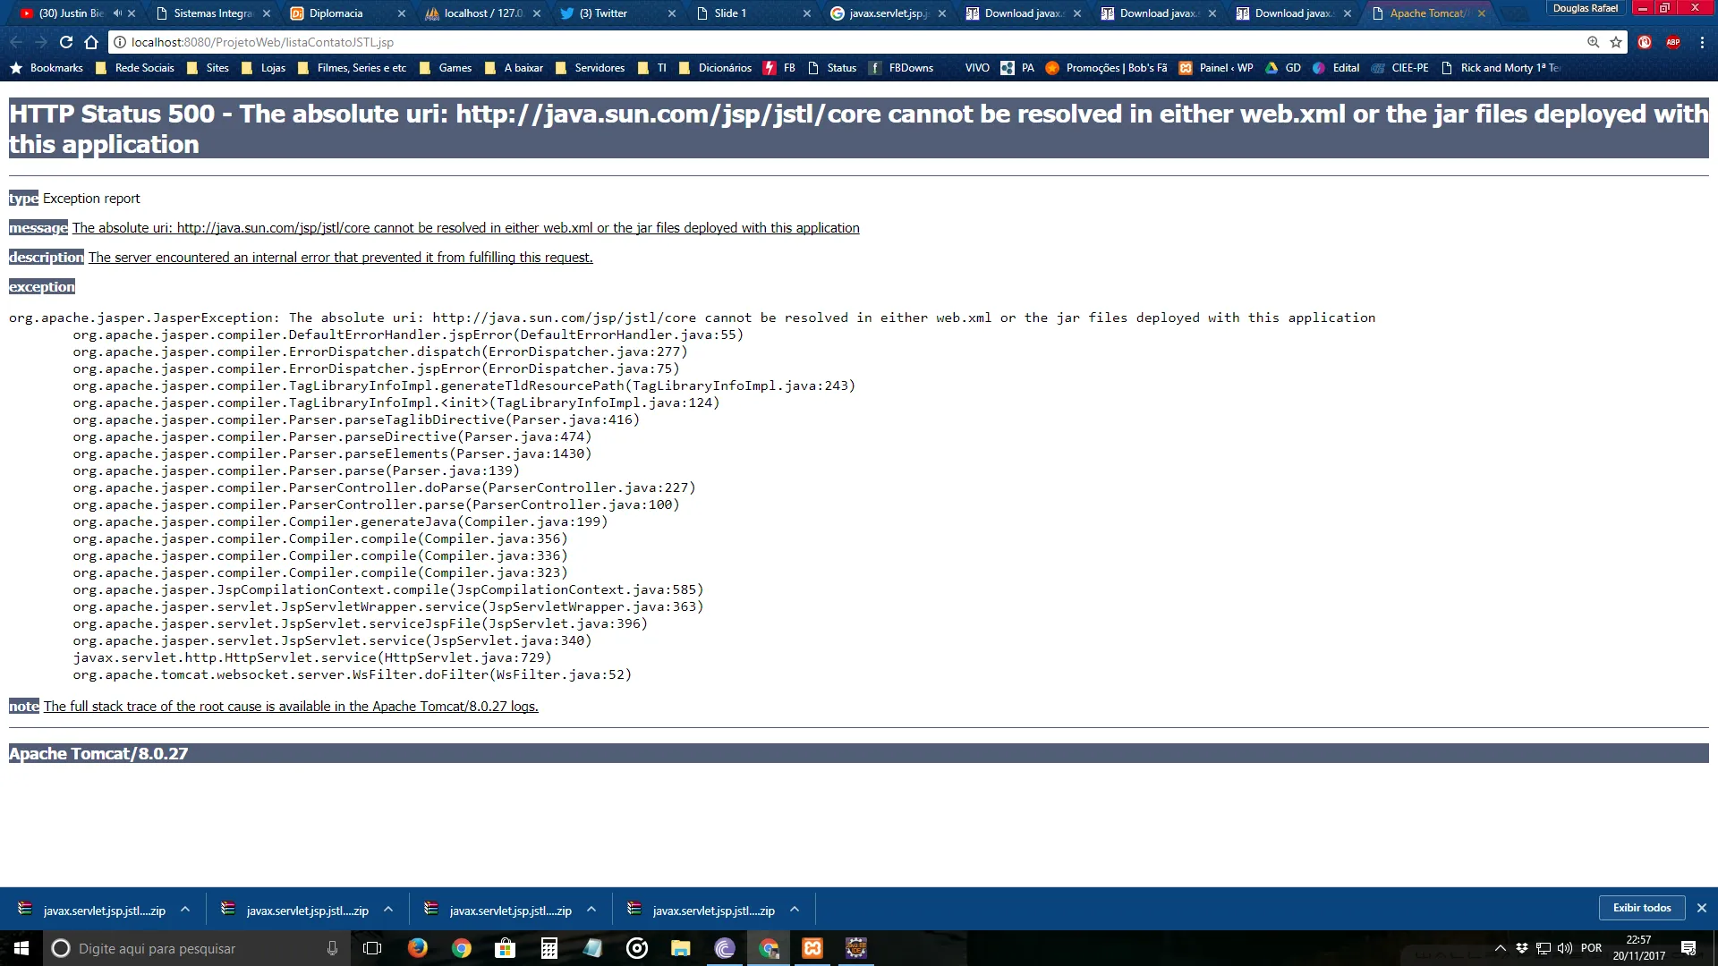Open the Chrome three-dot menu

pos(1702,42)
